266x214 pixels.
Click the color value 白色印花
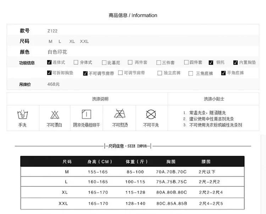click(57, 52)
